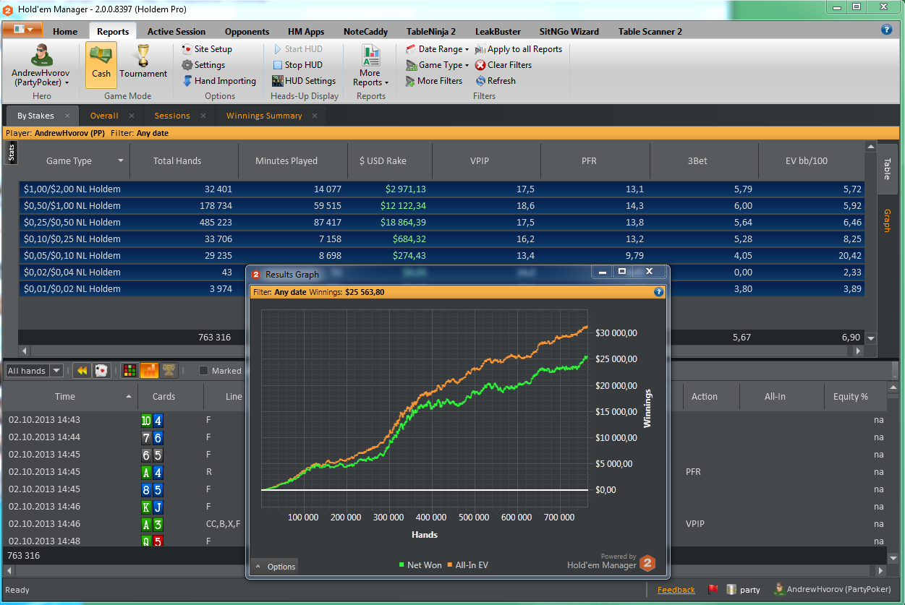Click the Feedback link
The height and width of the screenshot is (605, 905).
point(676,590)
